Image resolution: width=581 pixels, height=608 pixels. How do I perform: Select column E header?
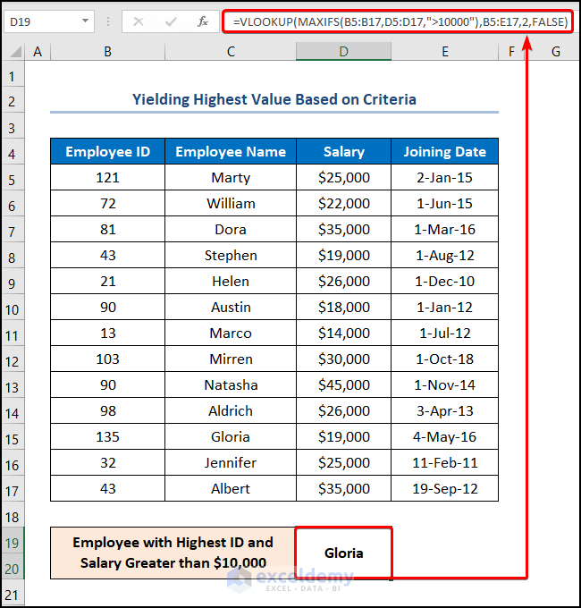(x=445, y=52)
